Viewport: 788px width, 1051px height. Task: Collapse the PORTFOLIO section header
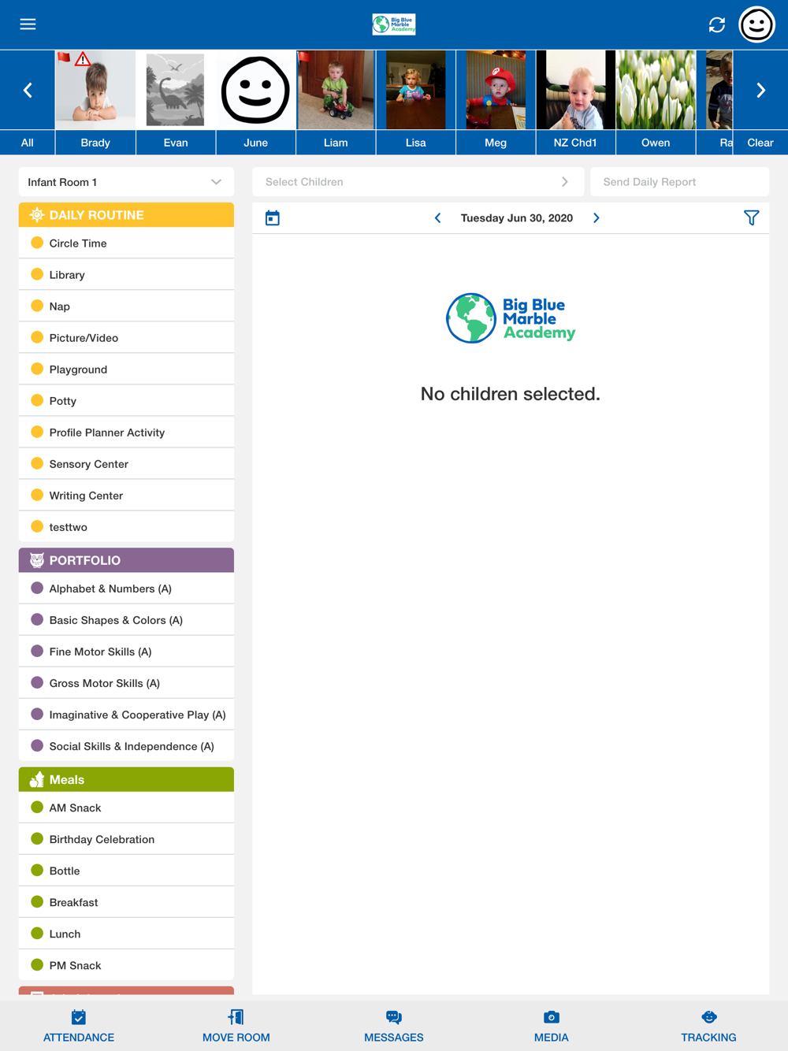(x=126, y=560)
